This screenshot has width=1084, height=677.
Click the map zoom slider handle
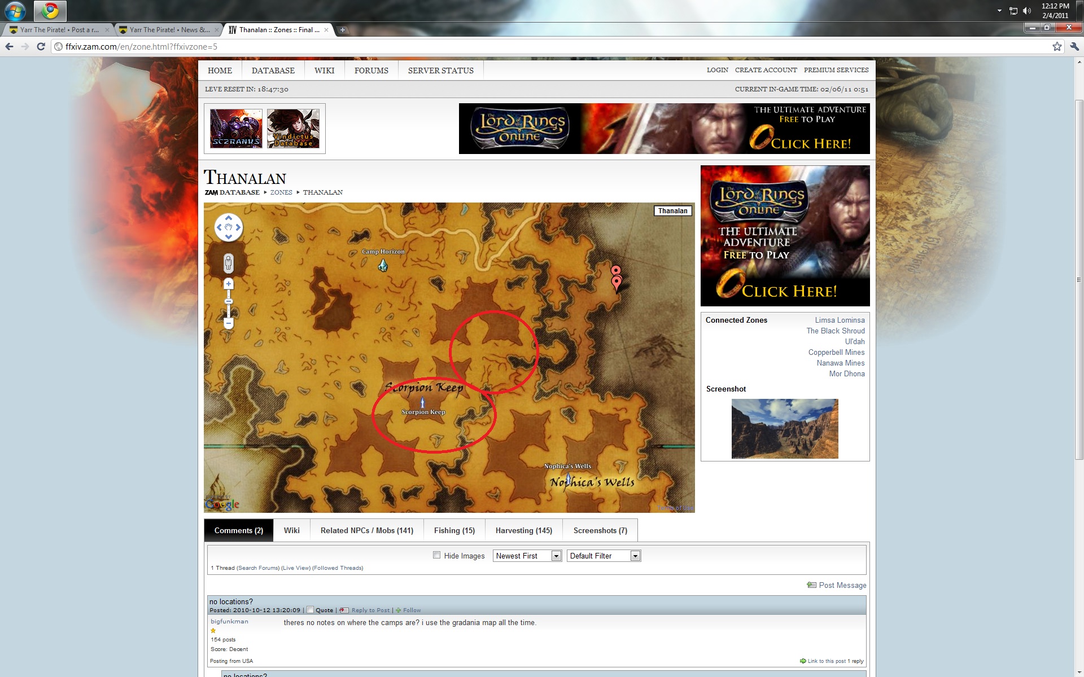point(229,302)
